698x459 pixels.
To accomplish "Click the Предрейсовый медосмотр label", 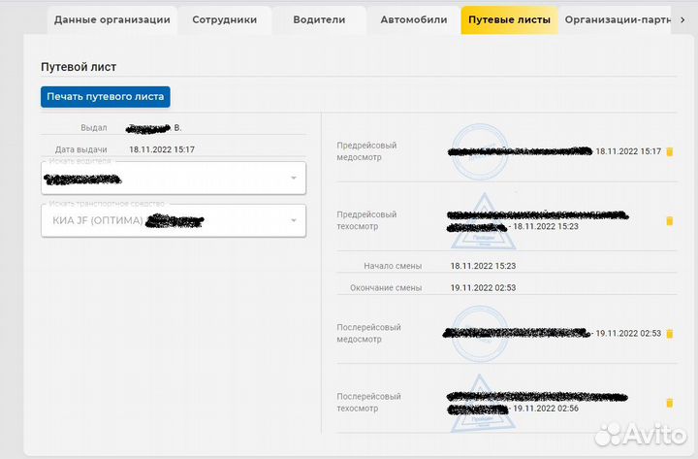I will tap(366, 151).
